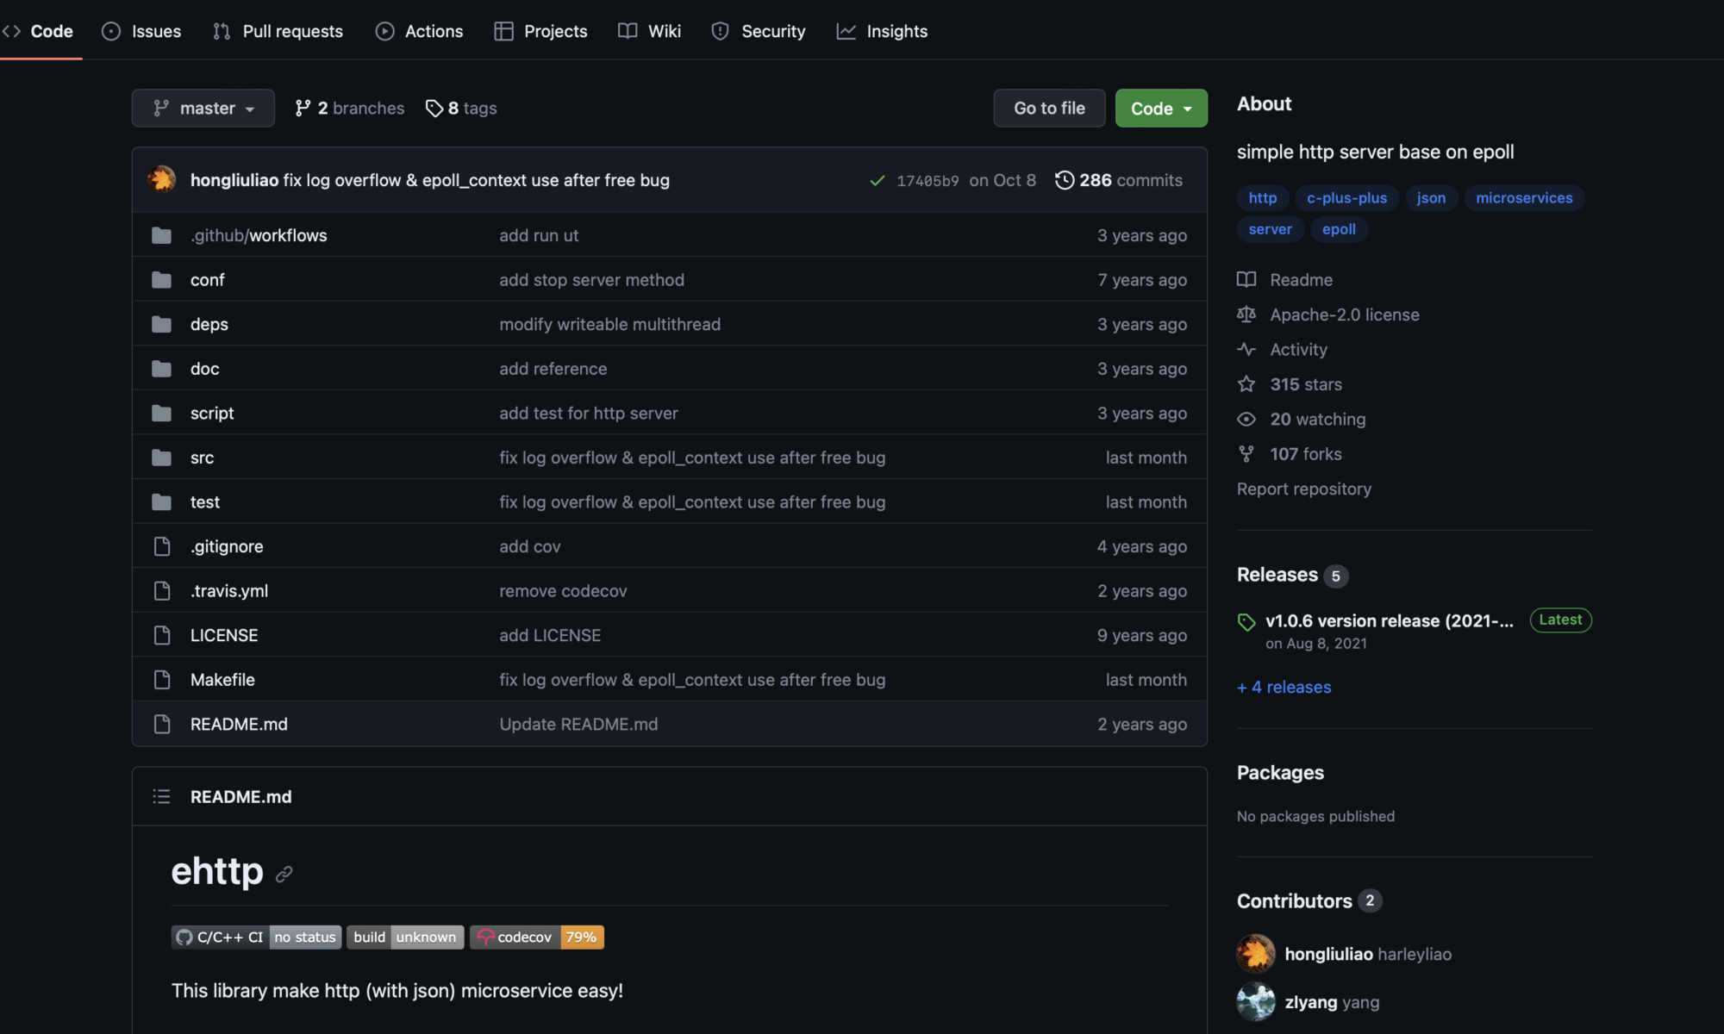Click the Issues icon in navbar
Image resolution: width=1724 pixels, height=1034 pixels.
pyautogui.click(x=107, y=29)
